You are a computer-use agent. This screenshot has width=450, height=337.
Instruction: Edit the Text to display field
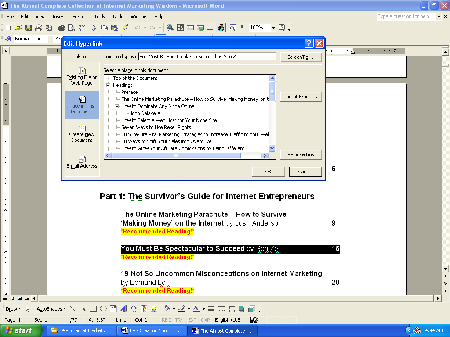pyautogui.click(x=207, y=56)
